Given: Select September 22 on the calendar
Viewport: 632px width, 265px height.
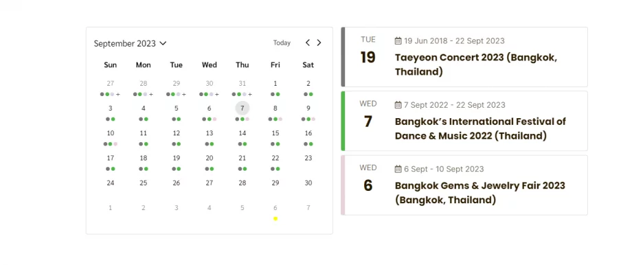Looking at the screenshot, I should pyautogui.click(x=275, y=159).
